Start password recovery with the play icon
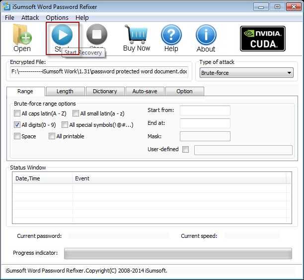This screenshot has width=304, height=280. coord(62,35)
